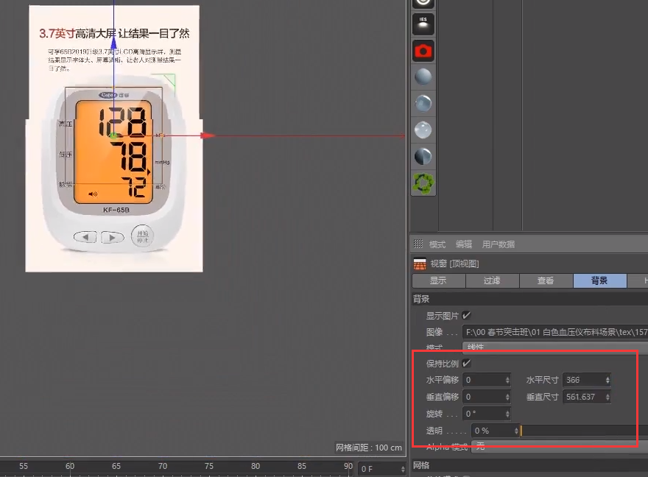Click the 透明 transparency slider bar
648x477 pixels.
[x=584, y=431]
